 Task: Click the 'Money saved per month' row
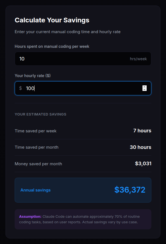coord(38,164)
